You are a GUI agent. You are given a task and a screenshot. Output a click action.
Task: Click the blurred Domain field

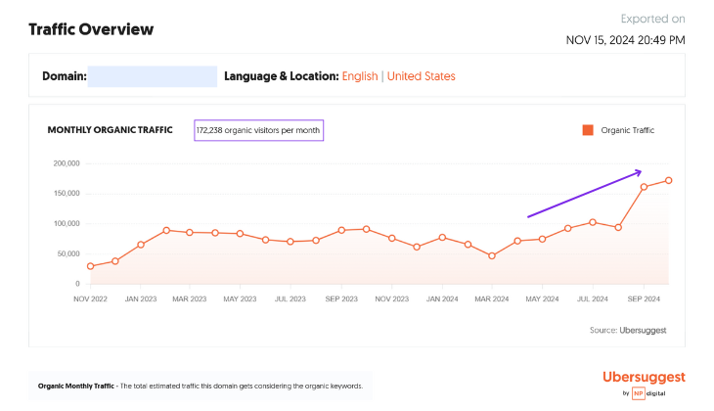tap(153, 76)
